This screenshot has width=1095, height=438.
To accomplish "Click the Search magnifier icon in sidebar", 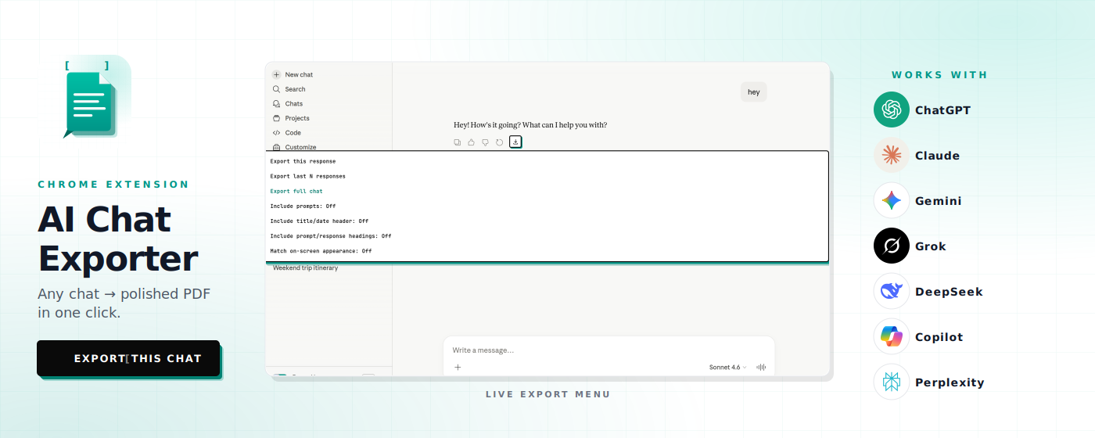I will 276,89.
